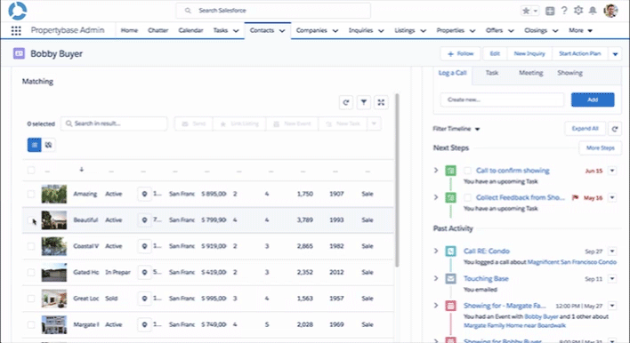Click the Bobby Buyer contact record icon
This screenshot has height=343, width=630.
click(19, 53)
